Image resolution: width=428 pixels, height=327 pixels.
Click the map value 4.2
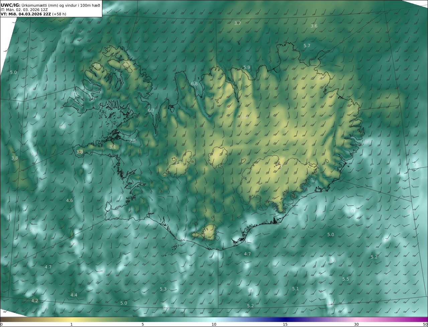[35, 301]
